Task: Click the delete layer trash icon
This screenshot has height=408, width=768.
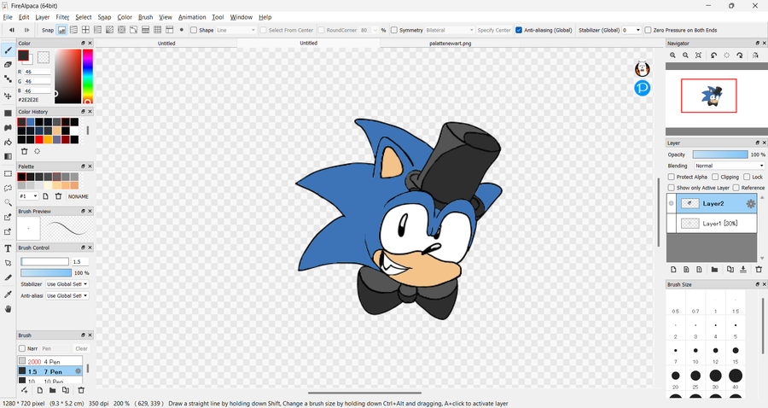Action: click(x=759, y=270)
